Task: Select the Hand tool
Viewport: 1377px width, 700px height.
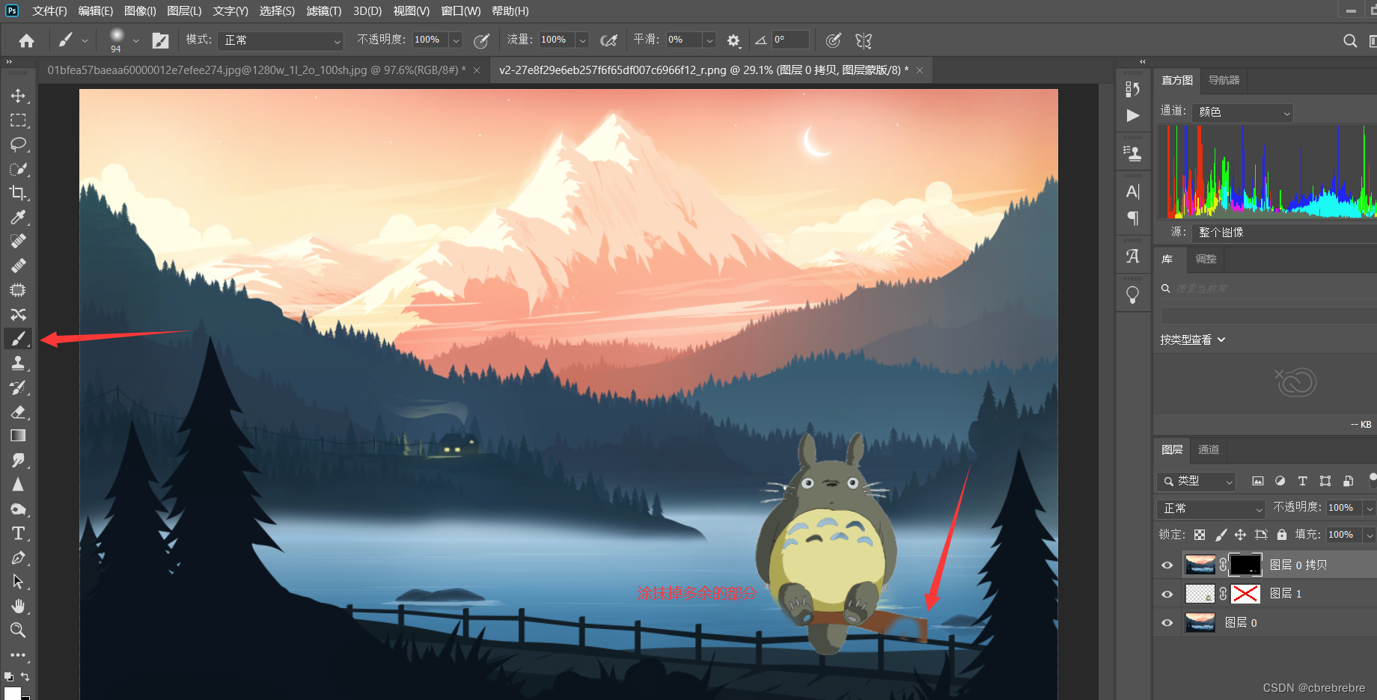Action: coord(18,606)
